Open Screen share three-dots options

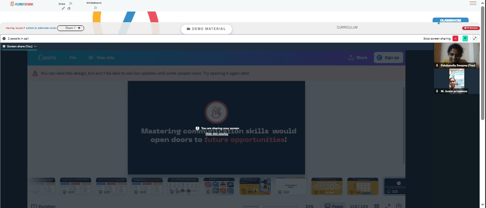(x=35, y=46)
